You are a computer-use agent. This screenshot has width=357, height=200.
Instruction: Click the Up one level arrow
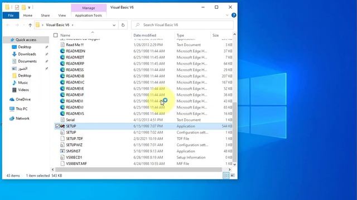coord(30,25)
